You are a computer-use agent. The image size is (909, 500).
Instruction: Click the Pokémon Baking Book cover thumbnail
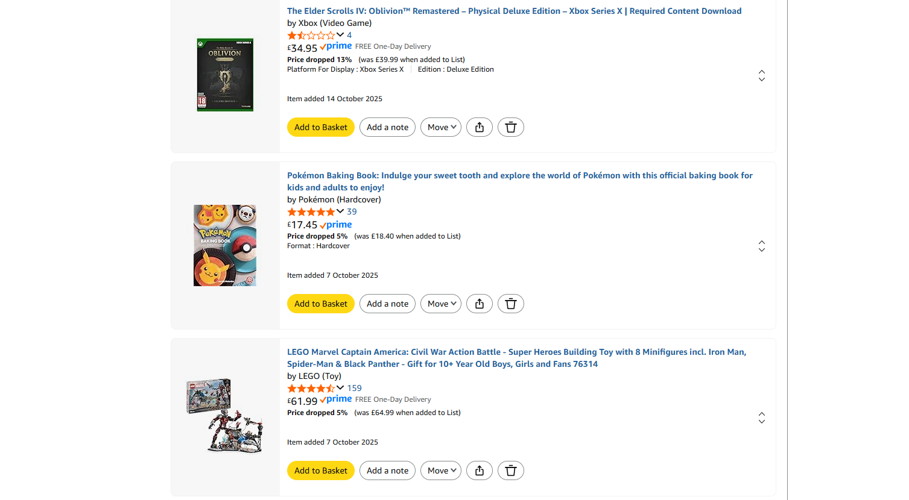[225, 245]
